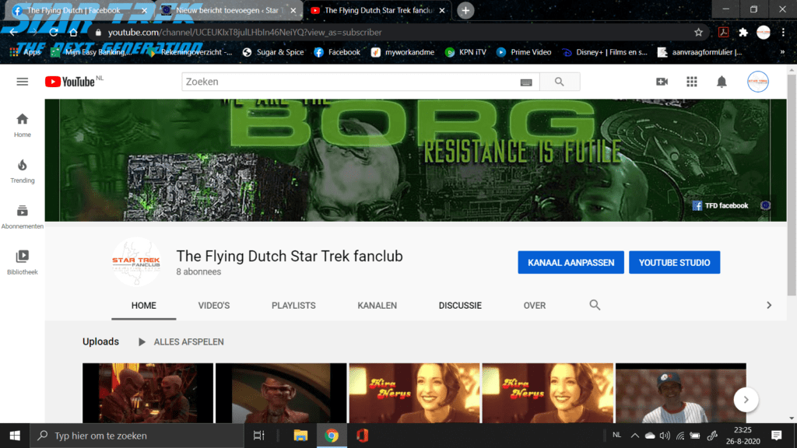The height and width of the screenshot is (448, 797).
Task: Reload the page
Action: click(54, 33)
